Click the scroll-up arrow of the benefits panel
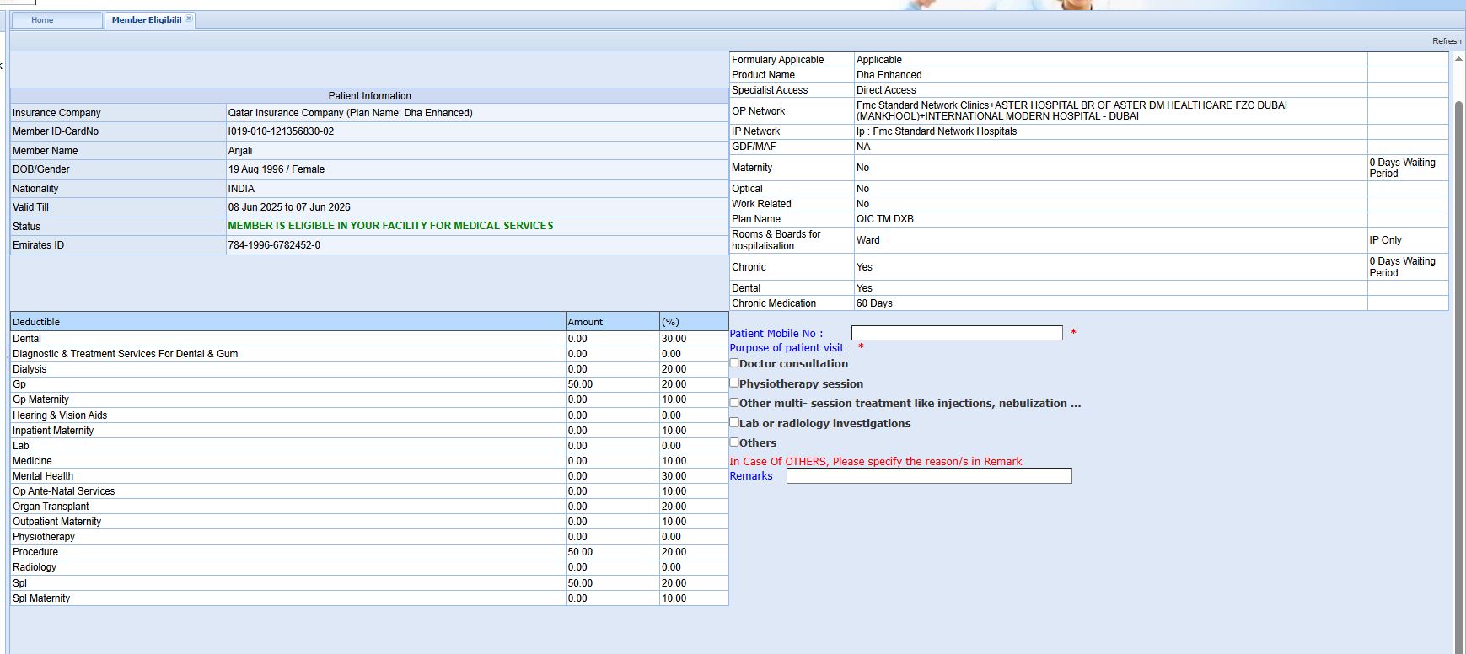This screenshot has width=1466, height=654. tap(1458, 59)
